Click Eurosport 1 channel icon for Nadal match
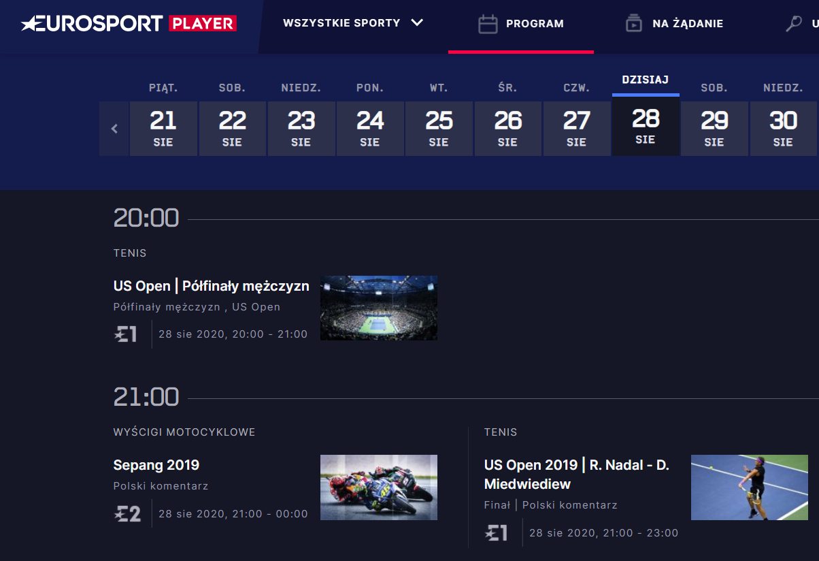This screenshot has width=819, height=561. point(497,532)
